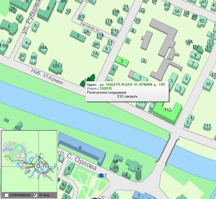Uncheck the 3D вид checkbox

tap(35, 195)
